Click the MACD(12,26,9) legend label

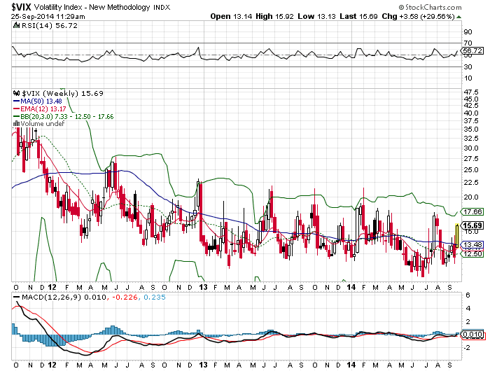point(51,297)
